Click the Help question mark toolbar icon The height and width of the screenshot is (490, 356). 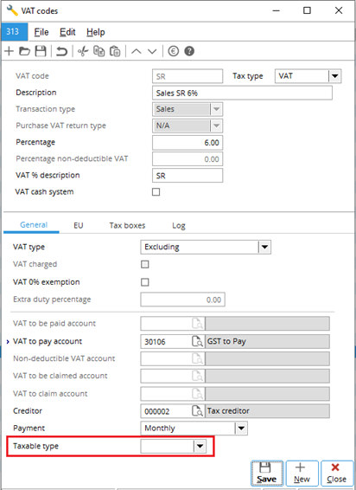(x=189, y=51)
